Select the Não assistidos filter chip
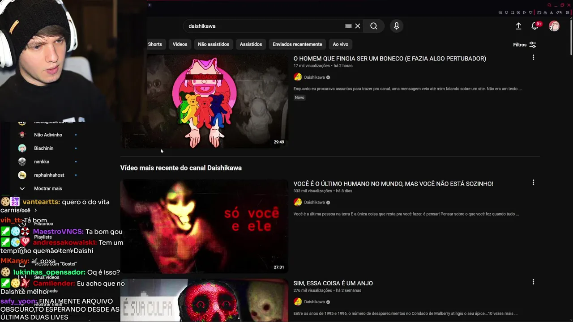 coord(214,44)
